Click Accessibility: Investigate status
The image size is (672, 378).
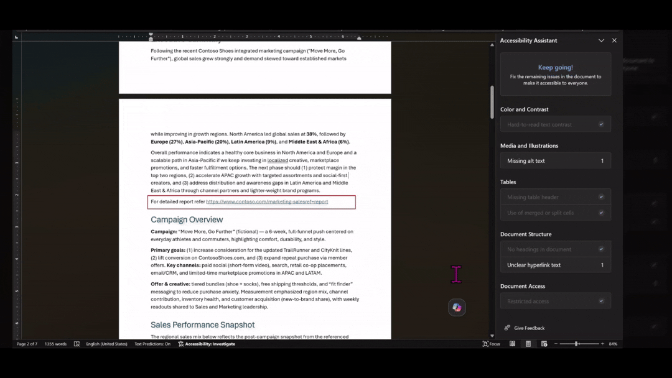207,344
